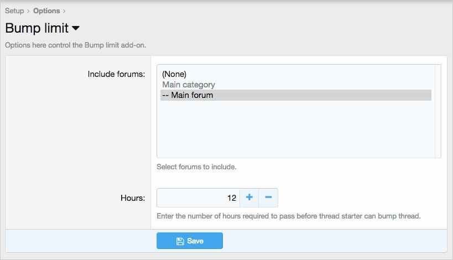Image resolution: width=453 pixels, height=260 pixels.
Task: Click the Include forums list scrollbar
Action: (x=438, y=111)
